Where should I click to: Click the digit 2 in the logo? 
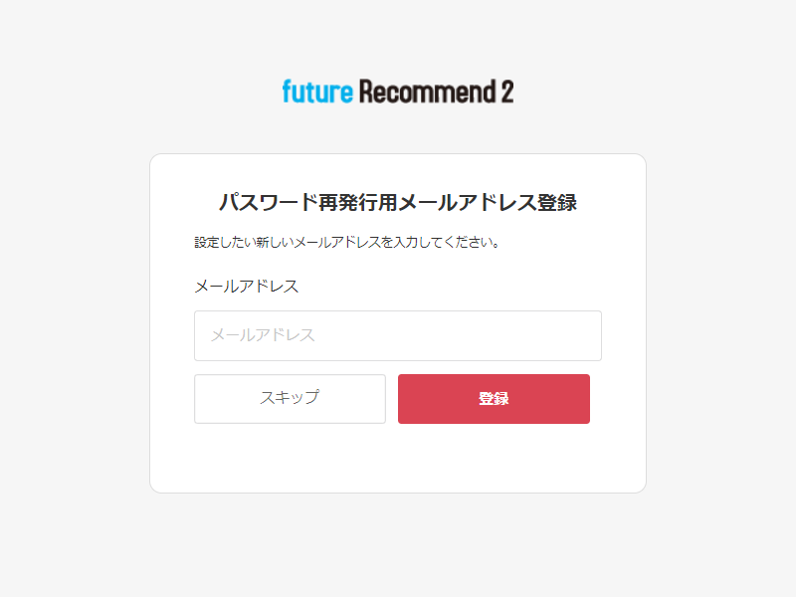pyautogui.click(x=507, y=92)
